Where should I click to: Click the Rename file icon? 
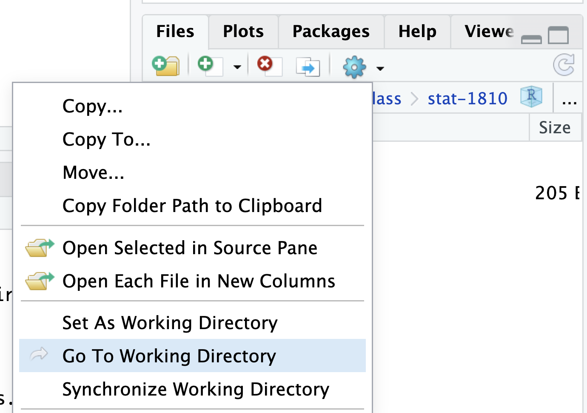coord(308,67)
